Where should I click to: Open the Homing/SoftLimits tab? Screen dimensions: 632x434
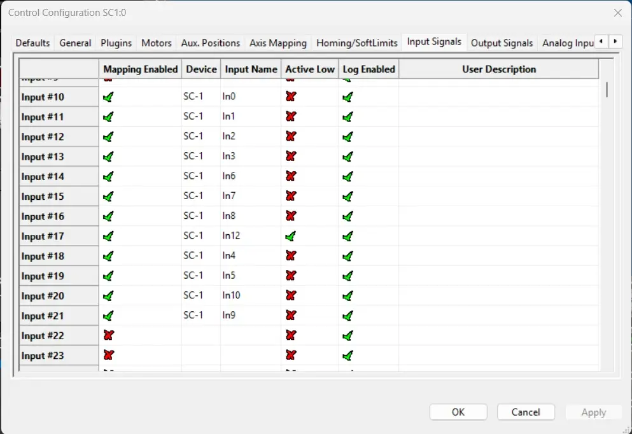(x=356, y=43)
